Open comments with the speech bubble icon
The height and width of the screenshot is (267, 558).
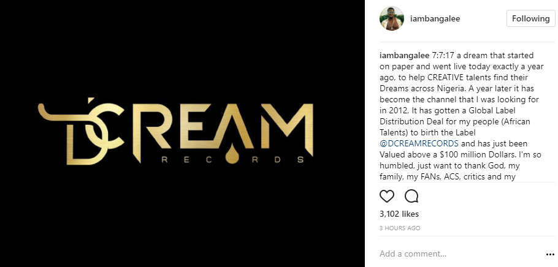411,196
